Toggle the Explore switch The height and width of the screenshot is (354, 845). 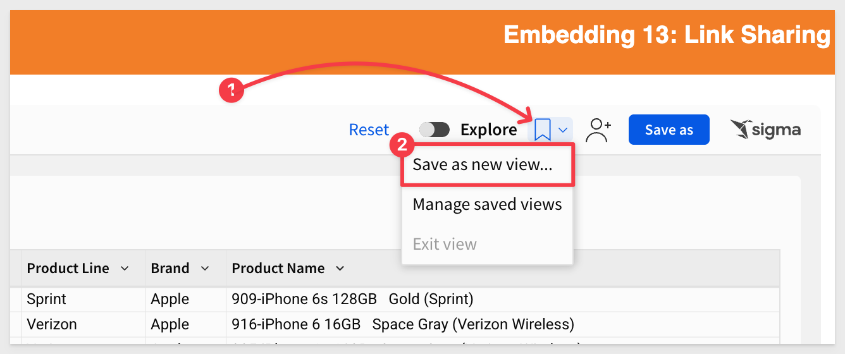pyautogui.click(x=435, y=130)
